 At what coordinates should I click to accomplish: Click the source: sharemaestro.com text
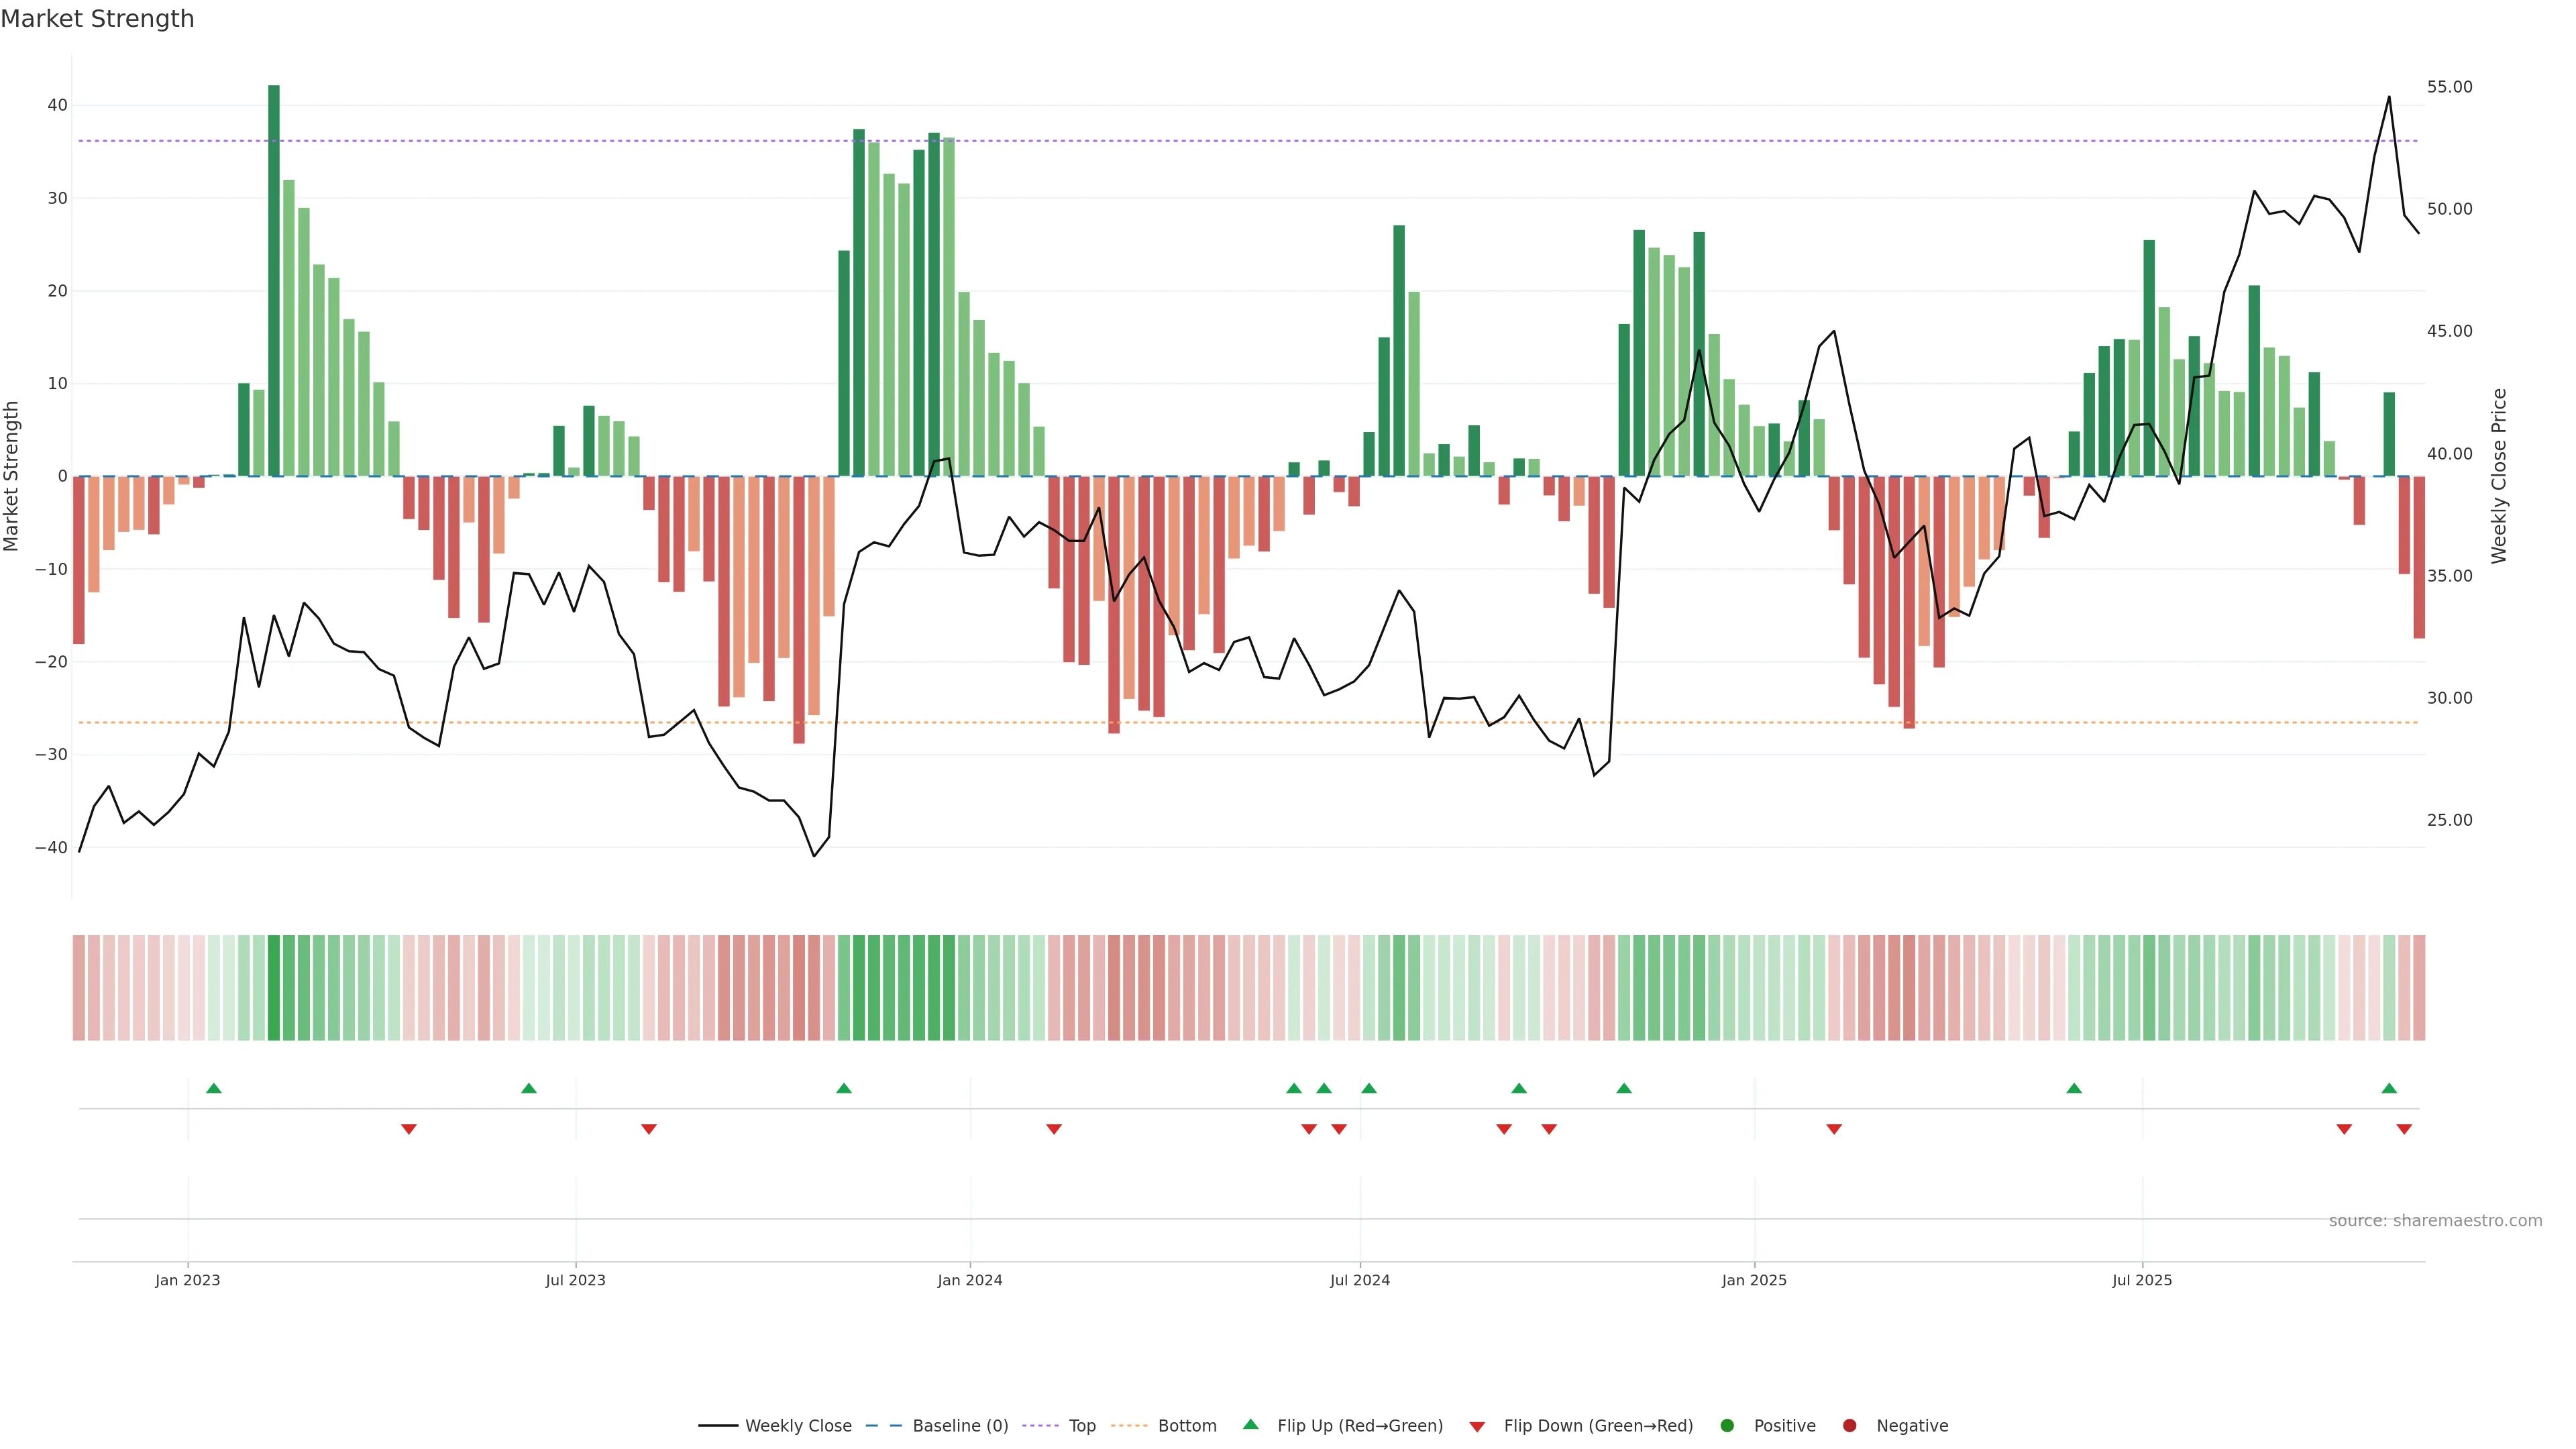[x=2435, y=1221]
